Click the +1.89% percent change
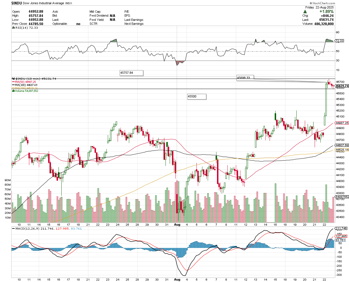The image size is (349, 282). coord(326,12)
